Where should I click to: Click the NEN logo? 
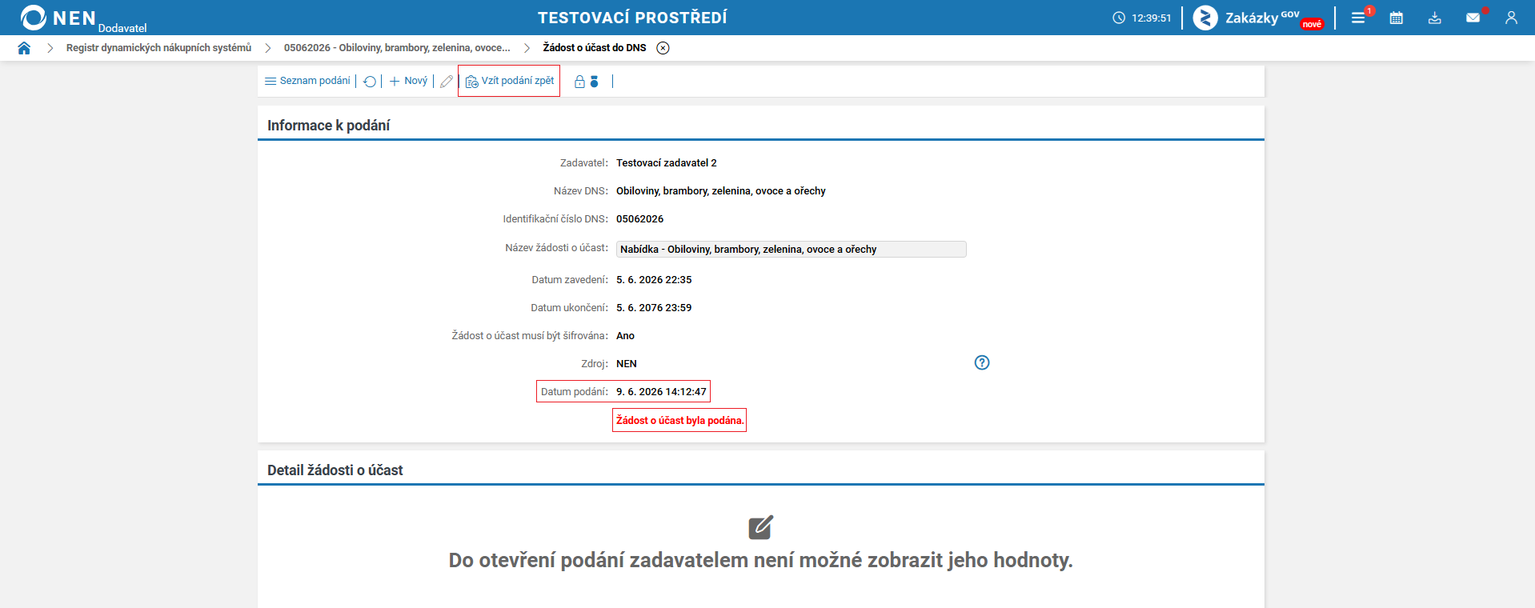(58, 18)
